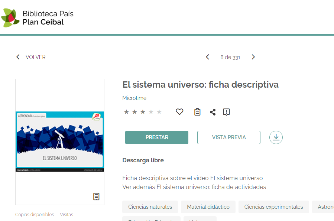This screenshot has width=334, height=221.
Task: Click 'Ficha descriptiva sobre el video' description line
Action: point(192,178)
